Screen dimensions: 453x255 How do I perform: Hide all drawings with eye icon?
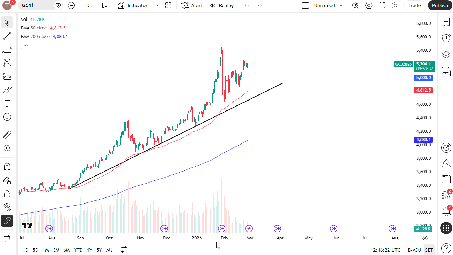pos(7,207)
